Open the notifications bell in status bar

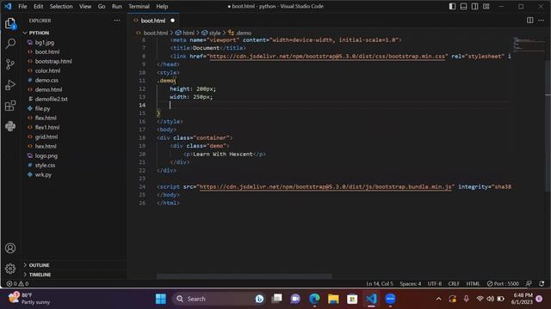coord(542,284)
